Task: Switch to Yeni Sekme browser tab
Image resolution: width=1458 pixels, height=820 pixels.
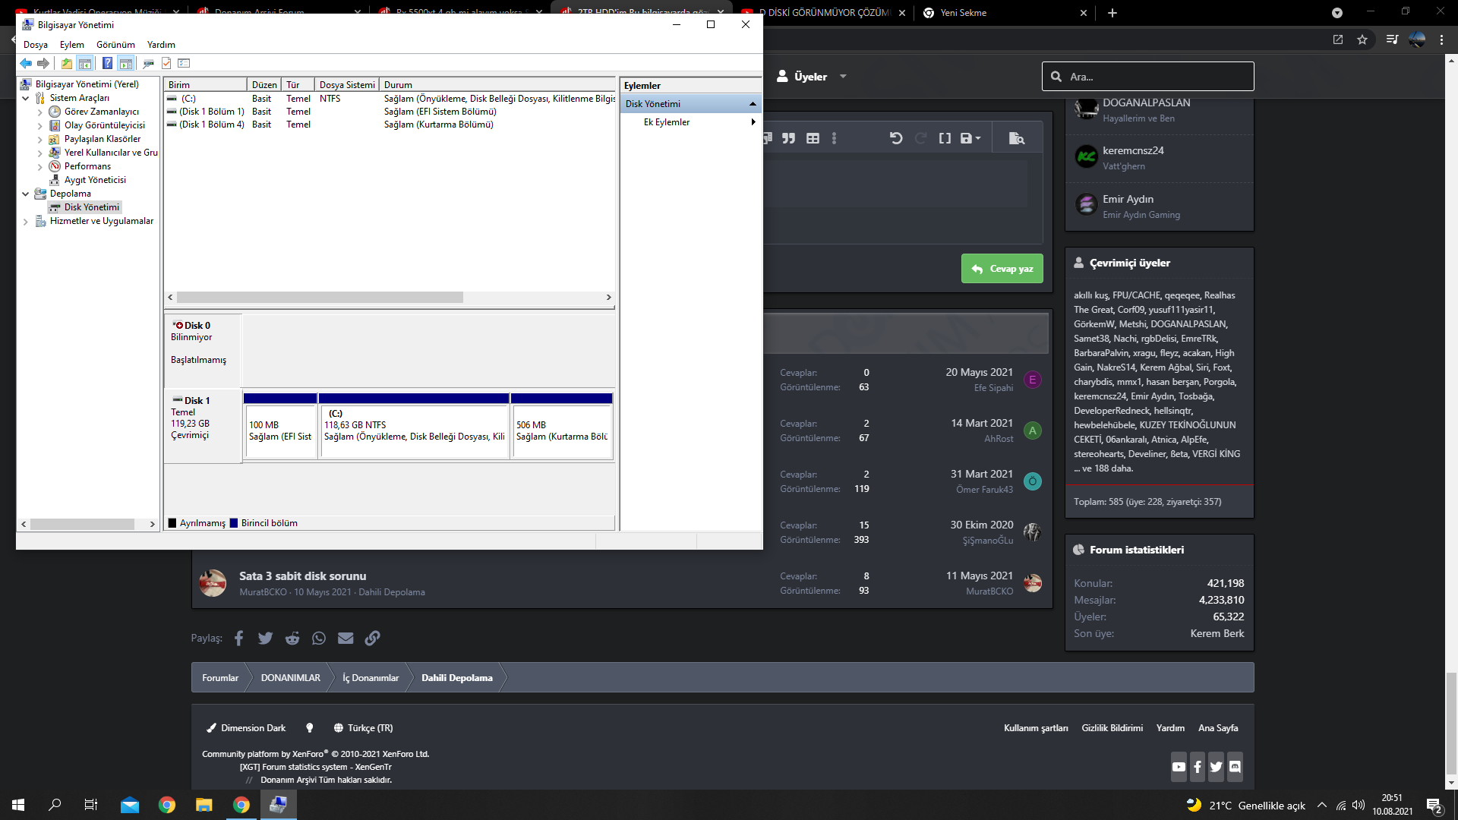Action: click(1004, 13)
